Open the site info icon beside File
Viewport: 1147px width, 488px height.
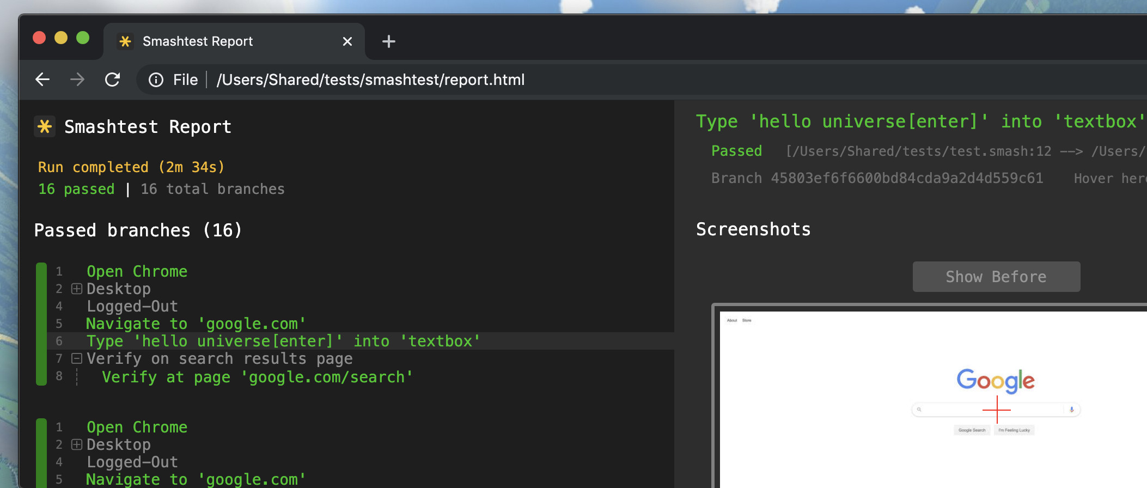156,80
